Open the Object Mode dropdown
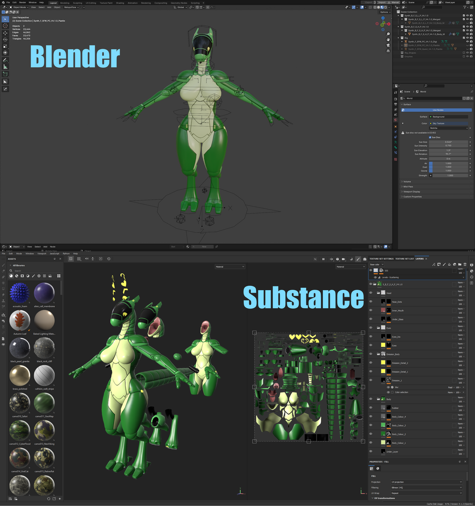The width and height of the screenshot is (475, 506). [19, 7]
